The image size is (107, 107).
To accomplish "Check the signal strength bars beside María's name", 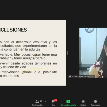I will [70, 77].
